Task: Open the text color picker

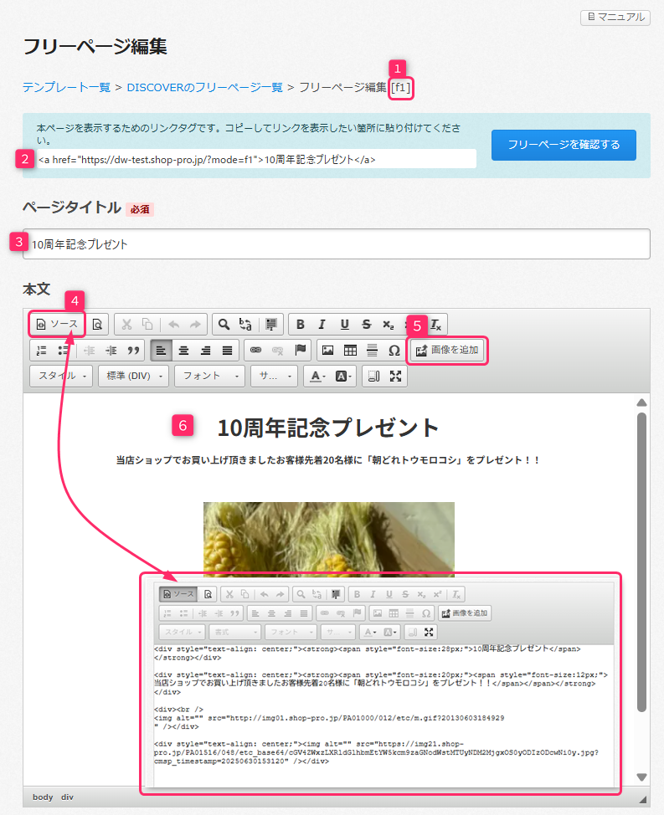Action: point(317,376)
